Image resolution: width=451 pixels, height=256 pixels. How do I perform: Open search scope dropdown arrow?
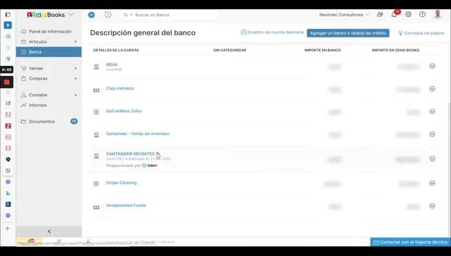131,15
